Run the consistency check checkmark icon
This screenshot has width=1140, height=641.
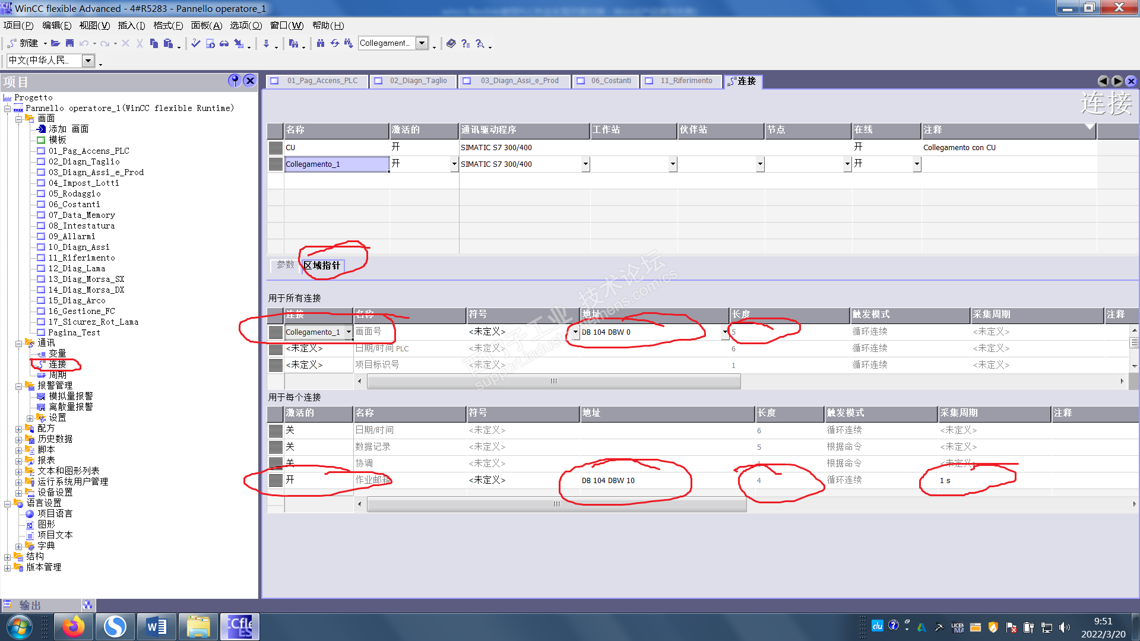(195, 43)
